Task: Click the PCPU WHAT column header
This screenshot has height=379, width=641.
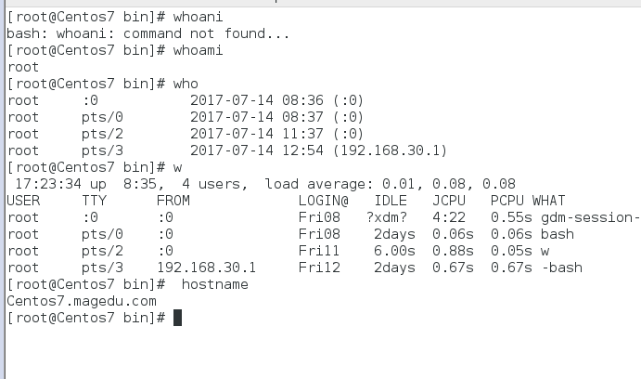Action: (528, 201)
